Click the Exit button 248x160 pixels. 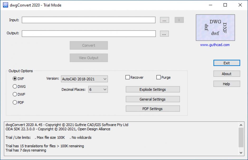[x=227, y=63]
